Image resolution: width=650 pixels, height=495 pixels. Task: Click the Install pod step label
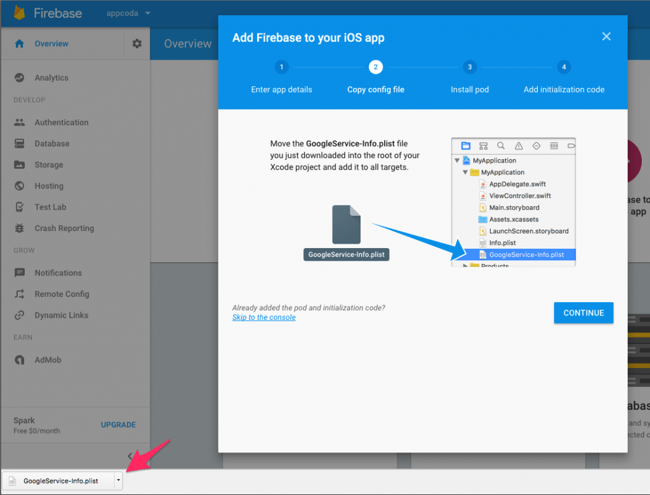(470, 89)
